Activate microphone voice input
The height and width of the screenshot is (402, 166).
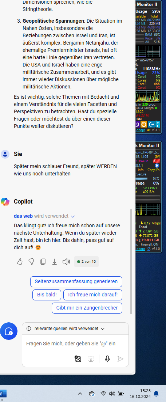point(107,359)
